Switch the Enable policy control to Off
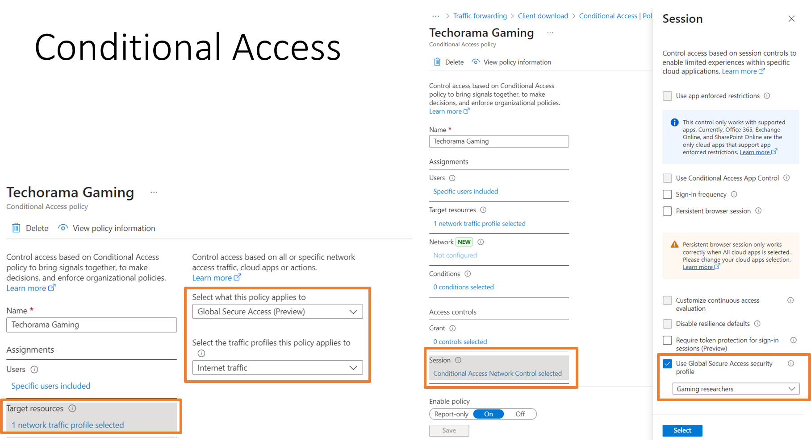 click(x=519, y=414)
